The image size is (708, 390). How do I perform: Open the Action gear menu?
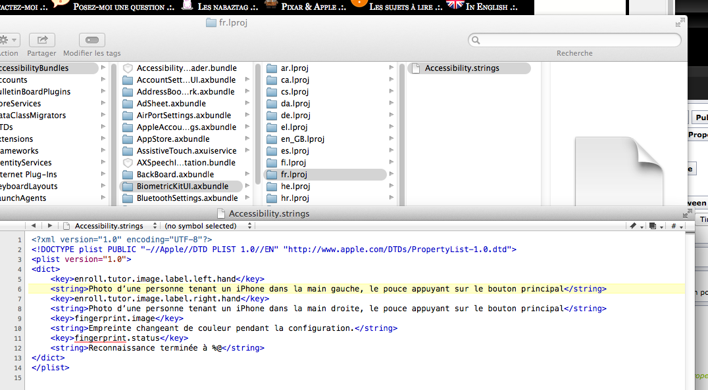[9, 40]
